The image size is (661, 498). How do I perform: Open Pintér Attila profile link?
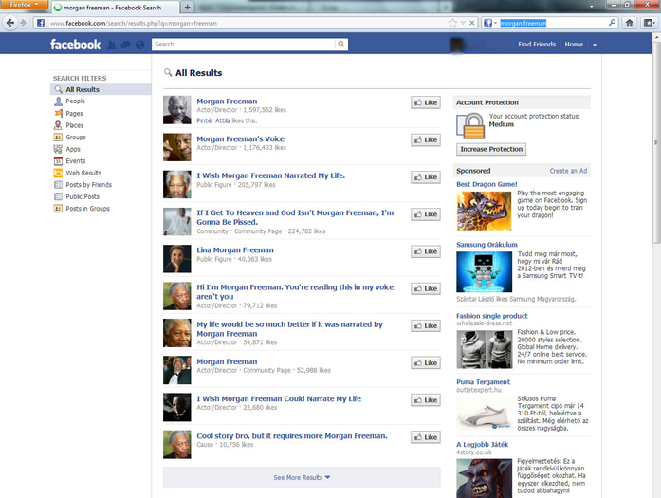[x=213, y=120]
